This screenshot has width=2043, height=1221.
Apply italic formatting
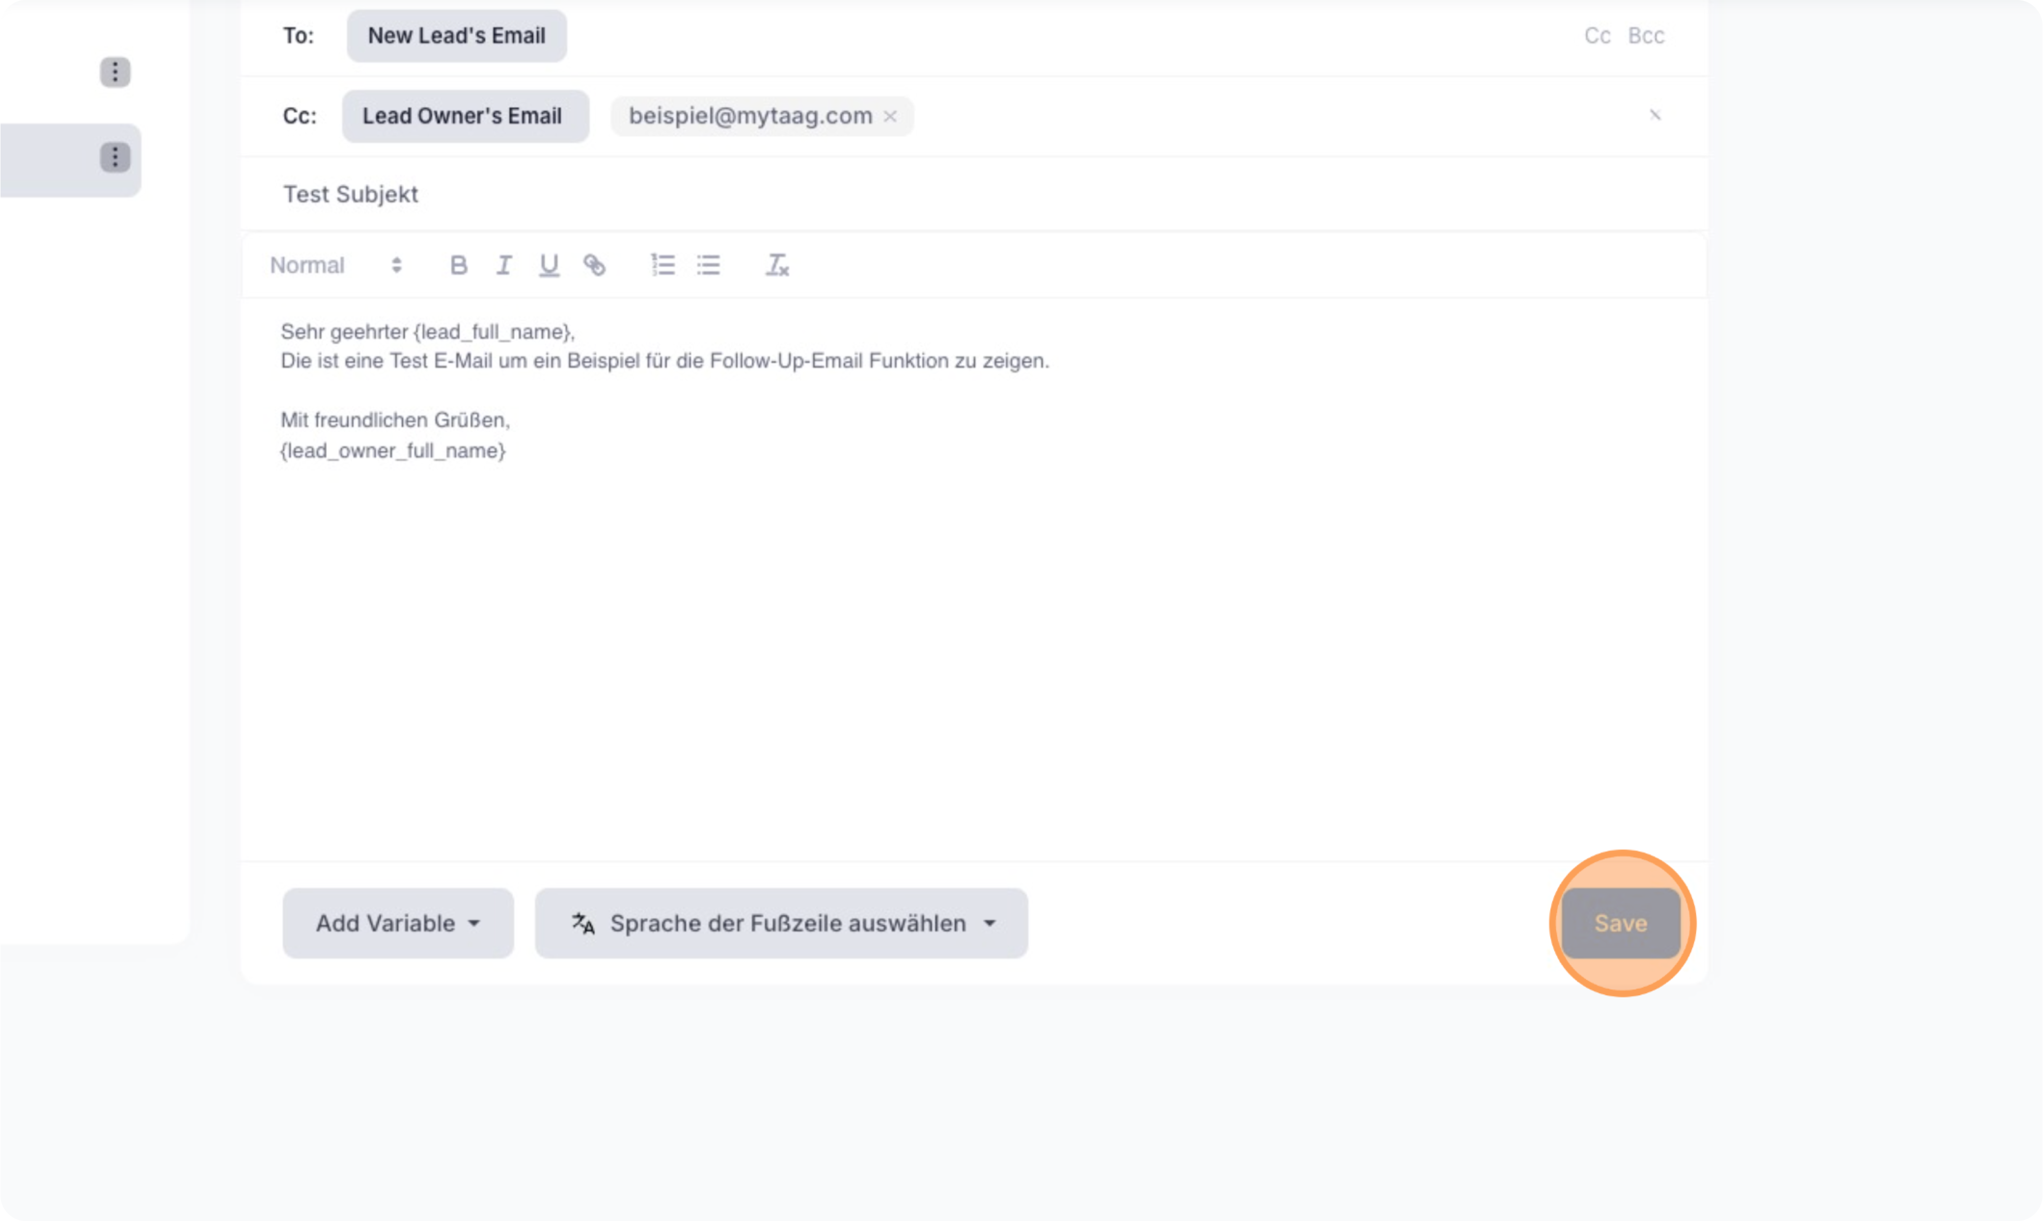(x=504, y=265)
